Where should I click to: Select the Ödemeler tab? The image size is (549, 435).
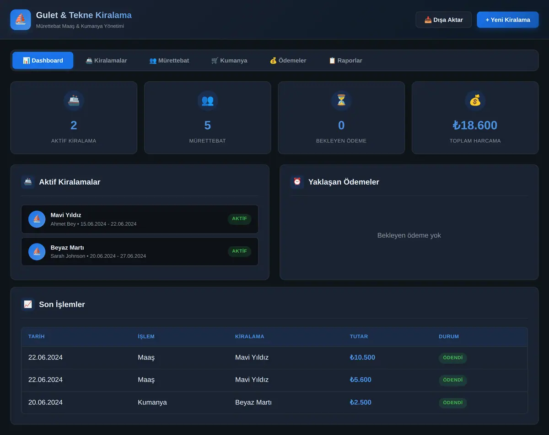tap(288, 60)
